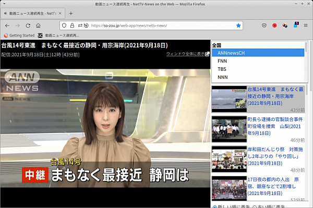Click the red extension icon in toolbar
313x208 pixels.
(274, 26)
